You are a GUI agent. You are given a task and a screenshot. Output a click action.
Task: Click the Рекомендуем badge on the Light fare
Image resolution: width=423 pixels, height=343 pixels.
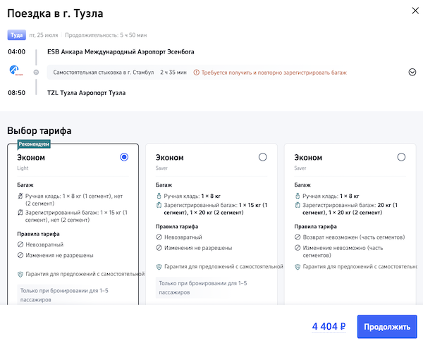[35, 143]
